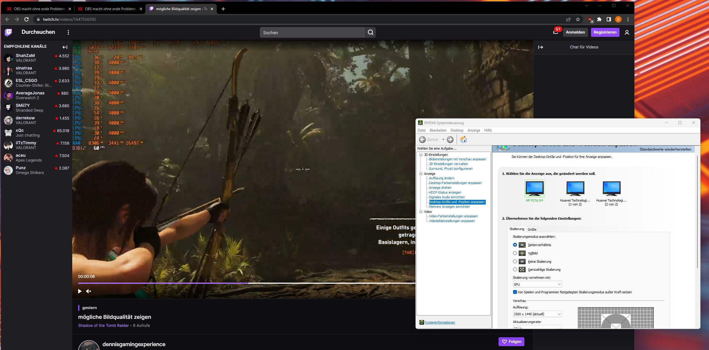Open Auflösung ändern in task tree
The image size is (709, 350).
(x=441, y=178)
